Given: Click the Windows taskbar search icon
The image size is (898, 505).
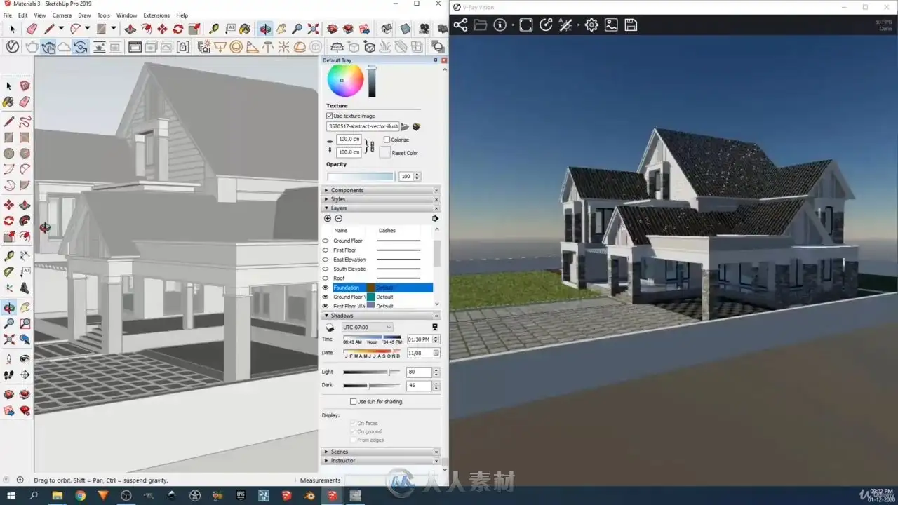Looking at the screenshot, I should pyautogui.click(x=34, y=496).
